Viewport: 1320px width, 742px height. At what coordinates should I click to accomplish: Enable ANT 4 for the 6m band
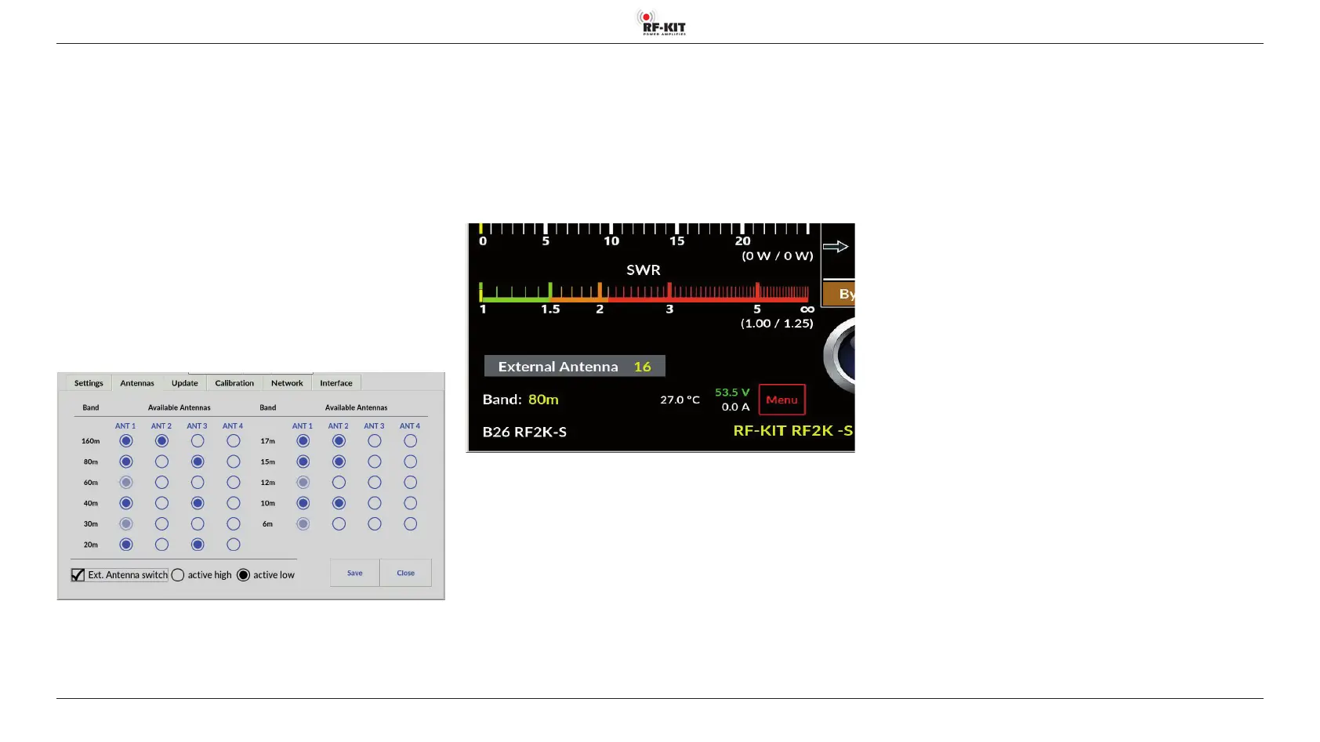[411, 523]
